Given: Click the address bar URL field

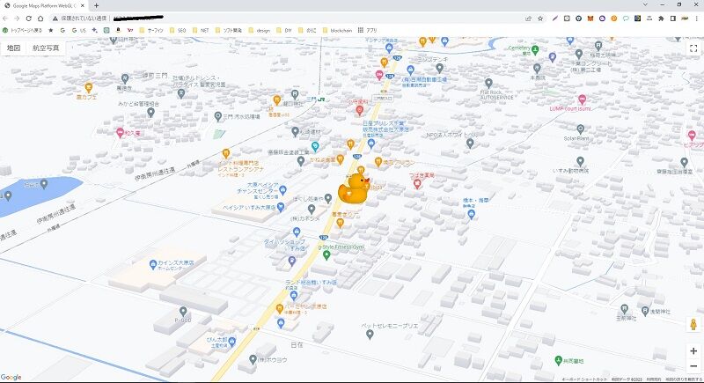Looking at the screenshot, I should (x=288, y=18).
